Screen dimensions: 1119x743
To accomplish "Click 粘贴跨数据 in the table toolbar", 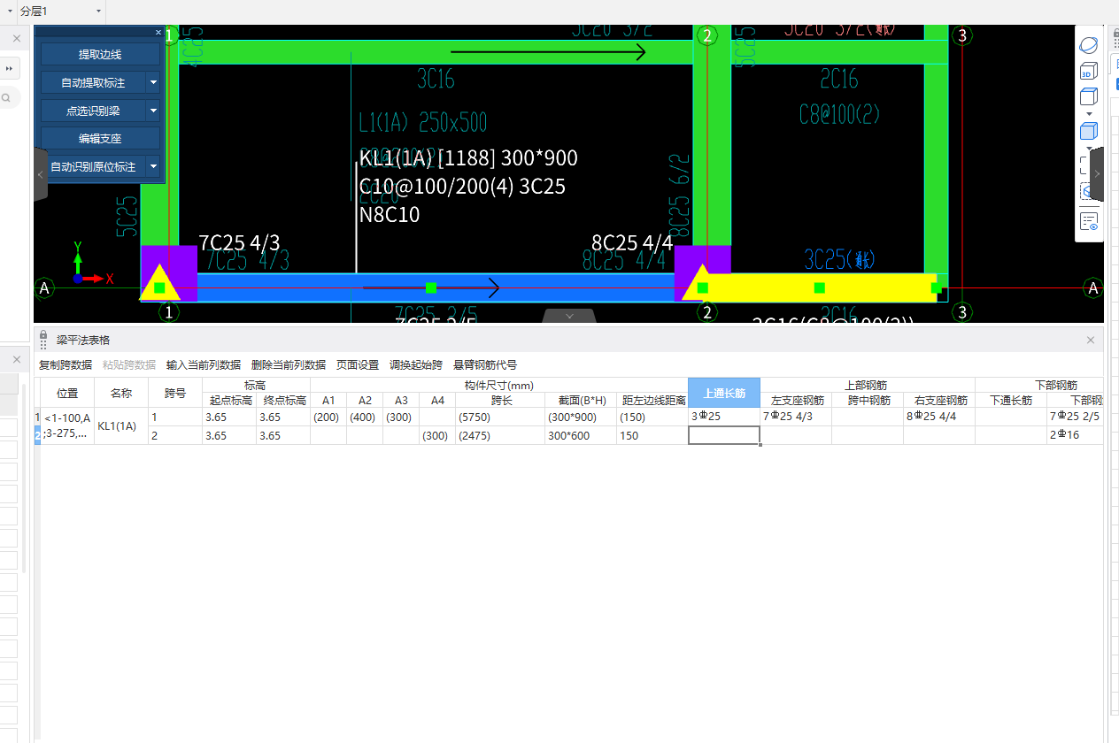I will 129,364.
